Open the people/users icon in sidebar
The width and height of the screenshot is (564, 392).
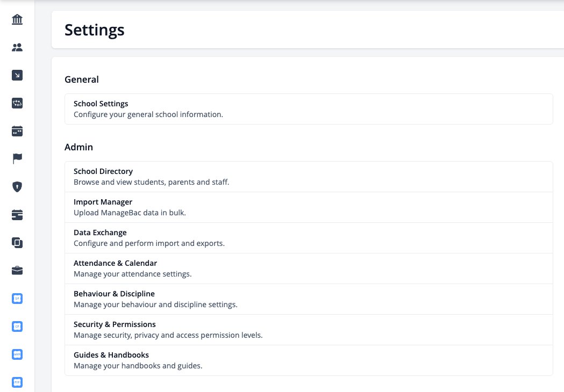click(17, 47)
